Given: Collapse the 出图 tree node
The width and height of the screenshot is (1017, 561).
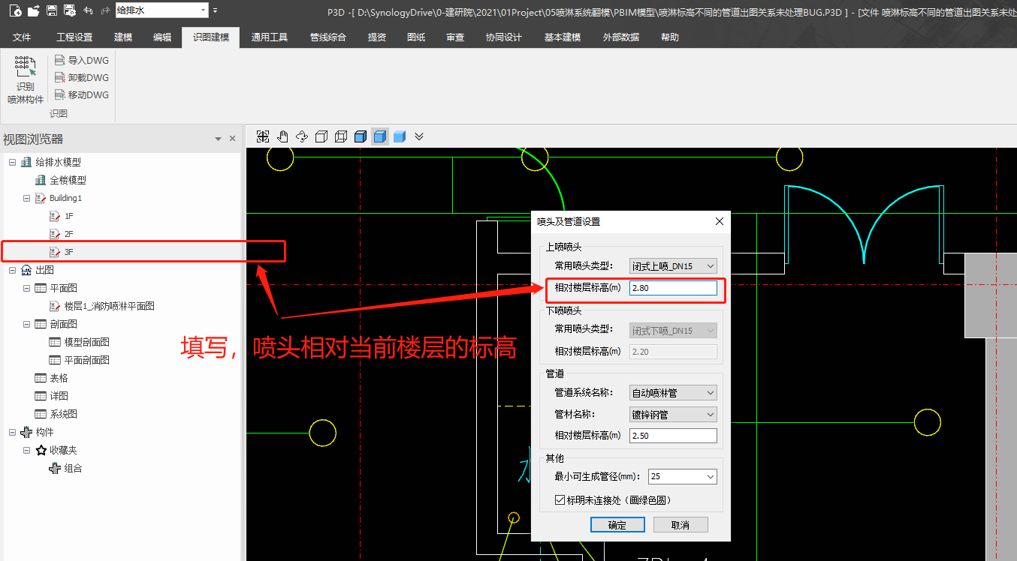Looking at the screenshot, I should (12, 270).
